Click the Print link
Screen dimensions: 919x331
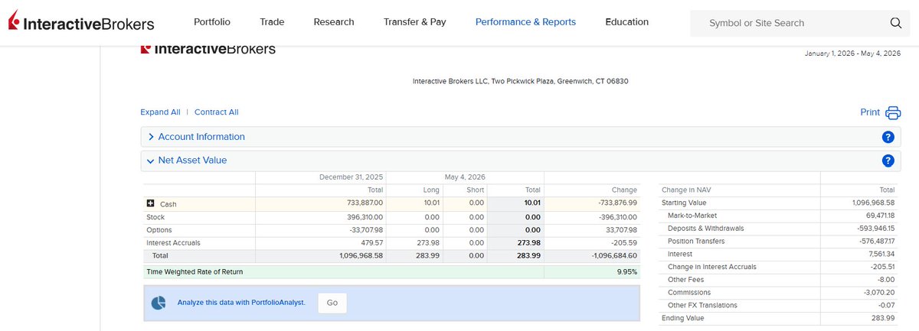pyautogui.click(x=870, y=112)
